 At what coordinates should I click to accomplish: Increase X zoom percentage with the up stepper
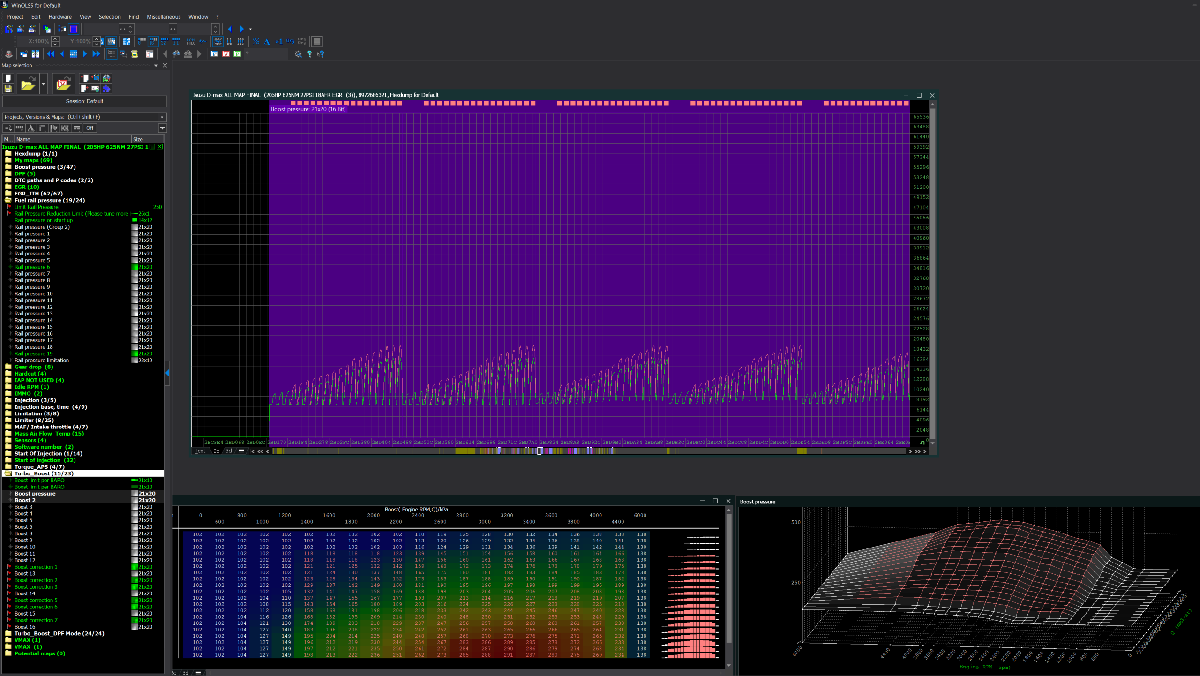[x=55, y=38]
